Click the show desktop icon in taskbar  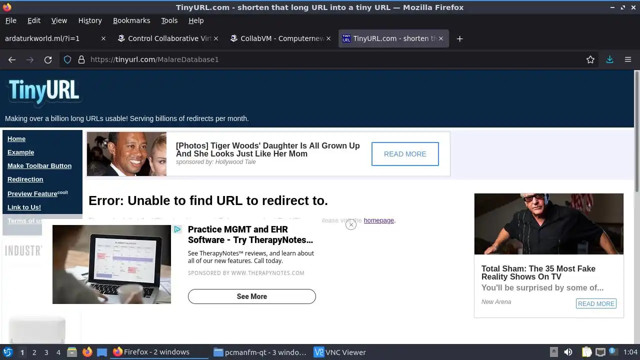click(x=102, y=352)
